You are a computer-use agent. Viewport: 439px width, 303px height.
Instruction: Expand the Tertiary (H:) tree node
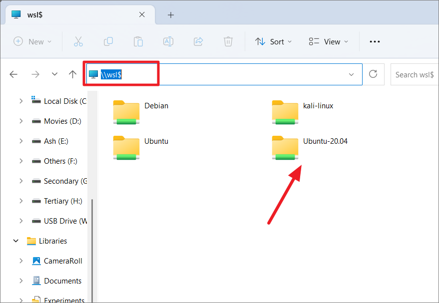tap(21, 201)
